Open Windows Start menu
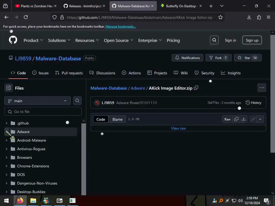 point(6,201)
